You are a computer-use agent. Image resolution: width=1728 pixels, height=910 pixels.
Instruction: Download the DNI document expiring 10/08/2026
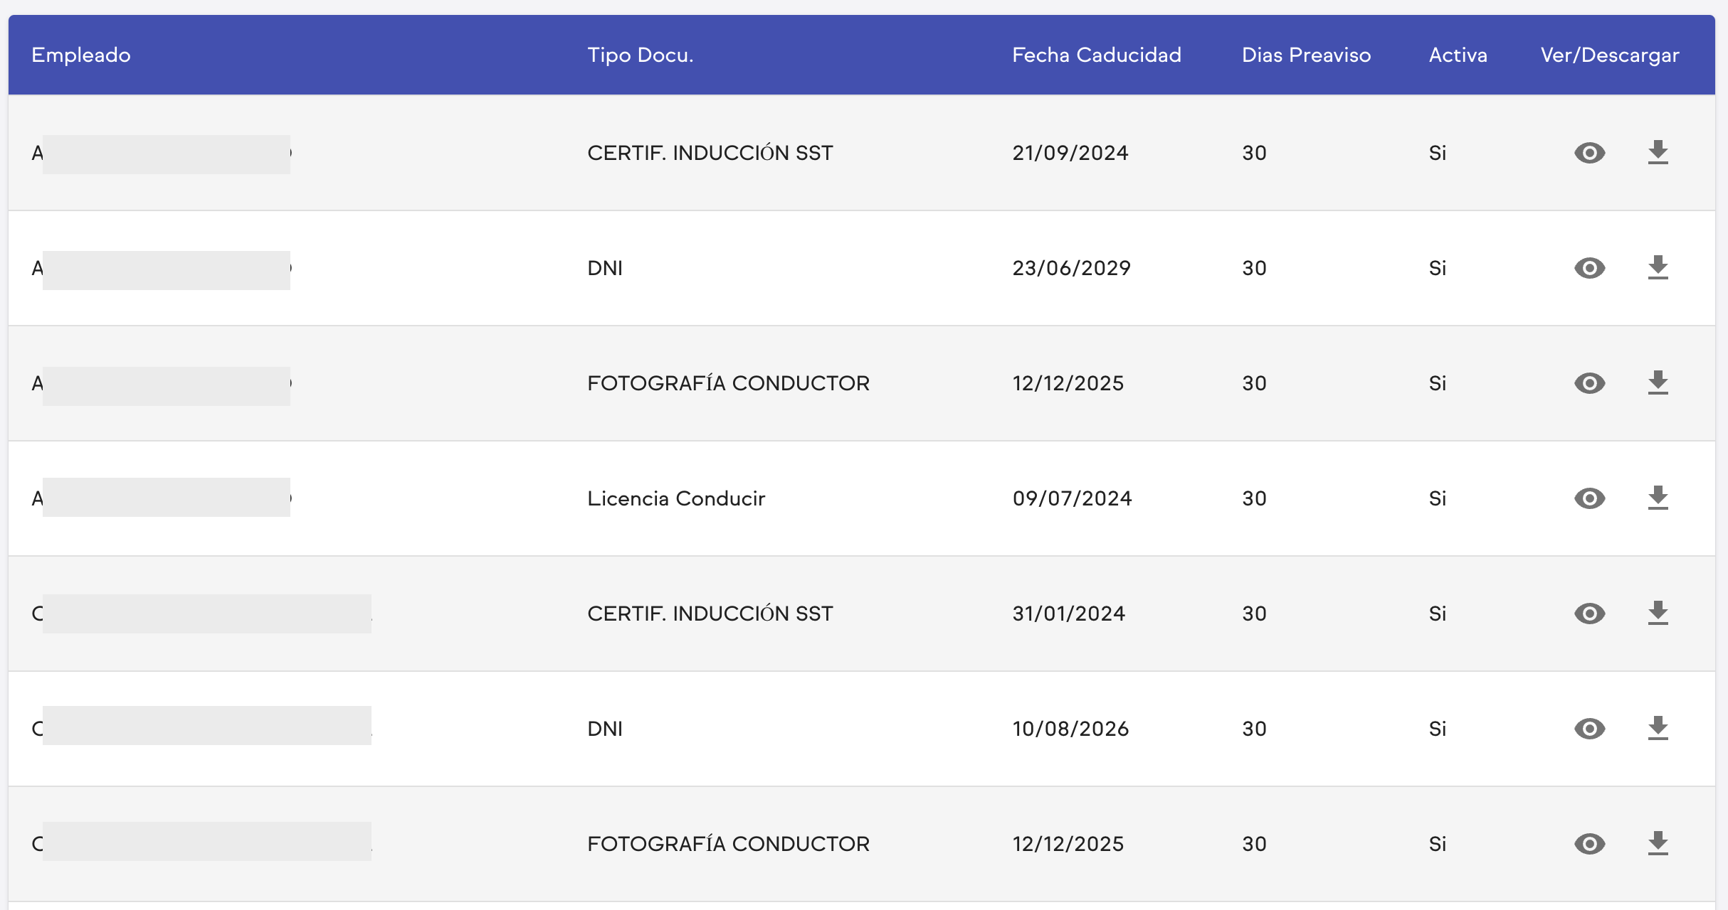[x=1658, y=729]
